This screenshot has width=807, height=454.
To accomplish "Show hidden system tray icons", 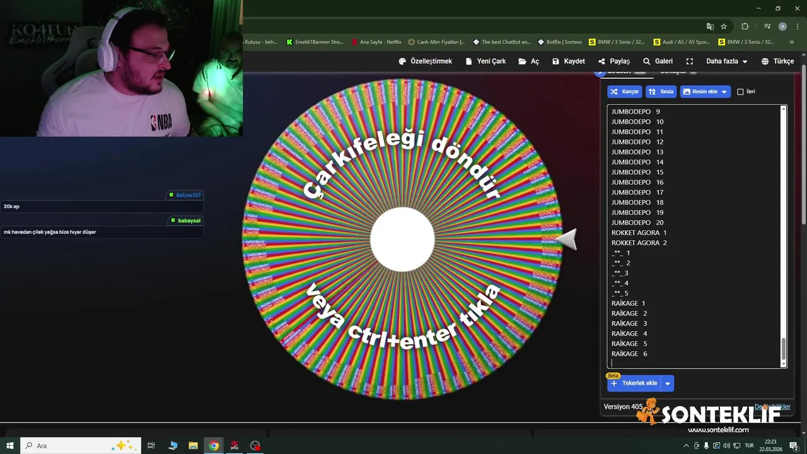I will point(686,446).
